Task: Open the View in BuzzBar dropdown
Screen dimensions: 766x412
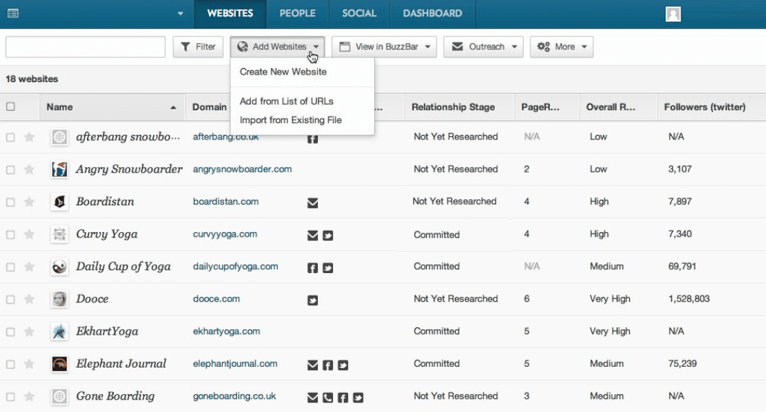Action: pyautogui.click(x=384, y=47)
